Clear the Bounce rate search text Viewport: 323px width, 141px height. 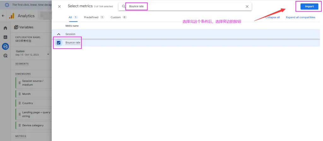coord(247,7)
